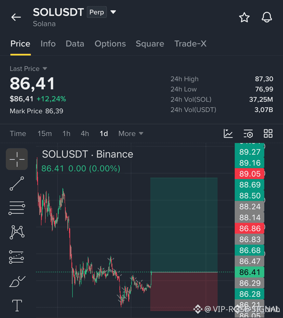Viewport: 283px width, 318px height.
Task: Click the 24h Low value 76,99
Action: 264,89
